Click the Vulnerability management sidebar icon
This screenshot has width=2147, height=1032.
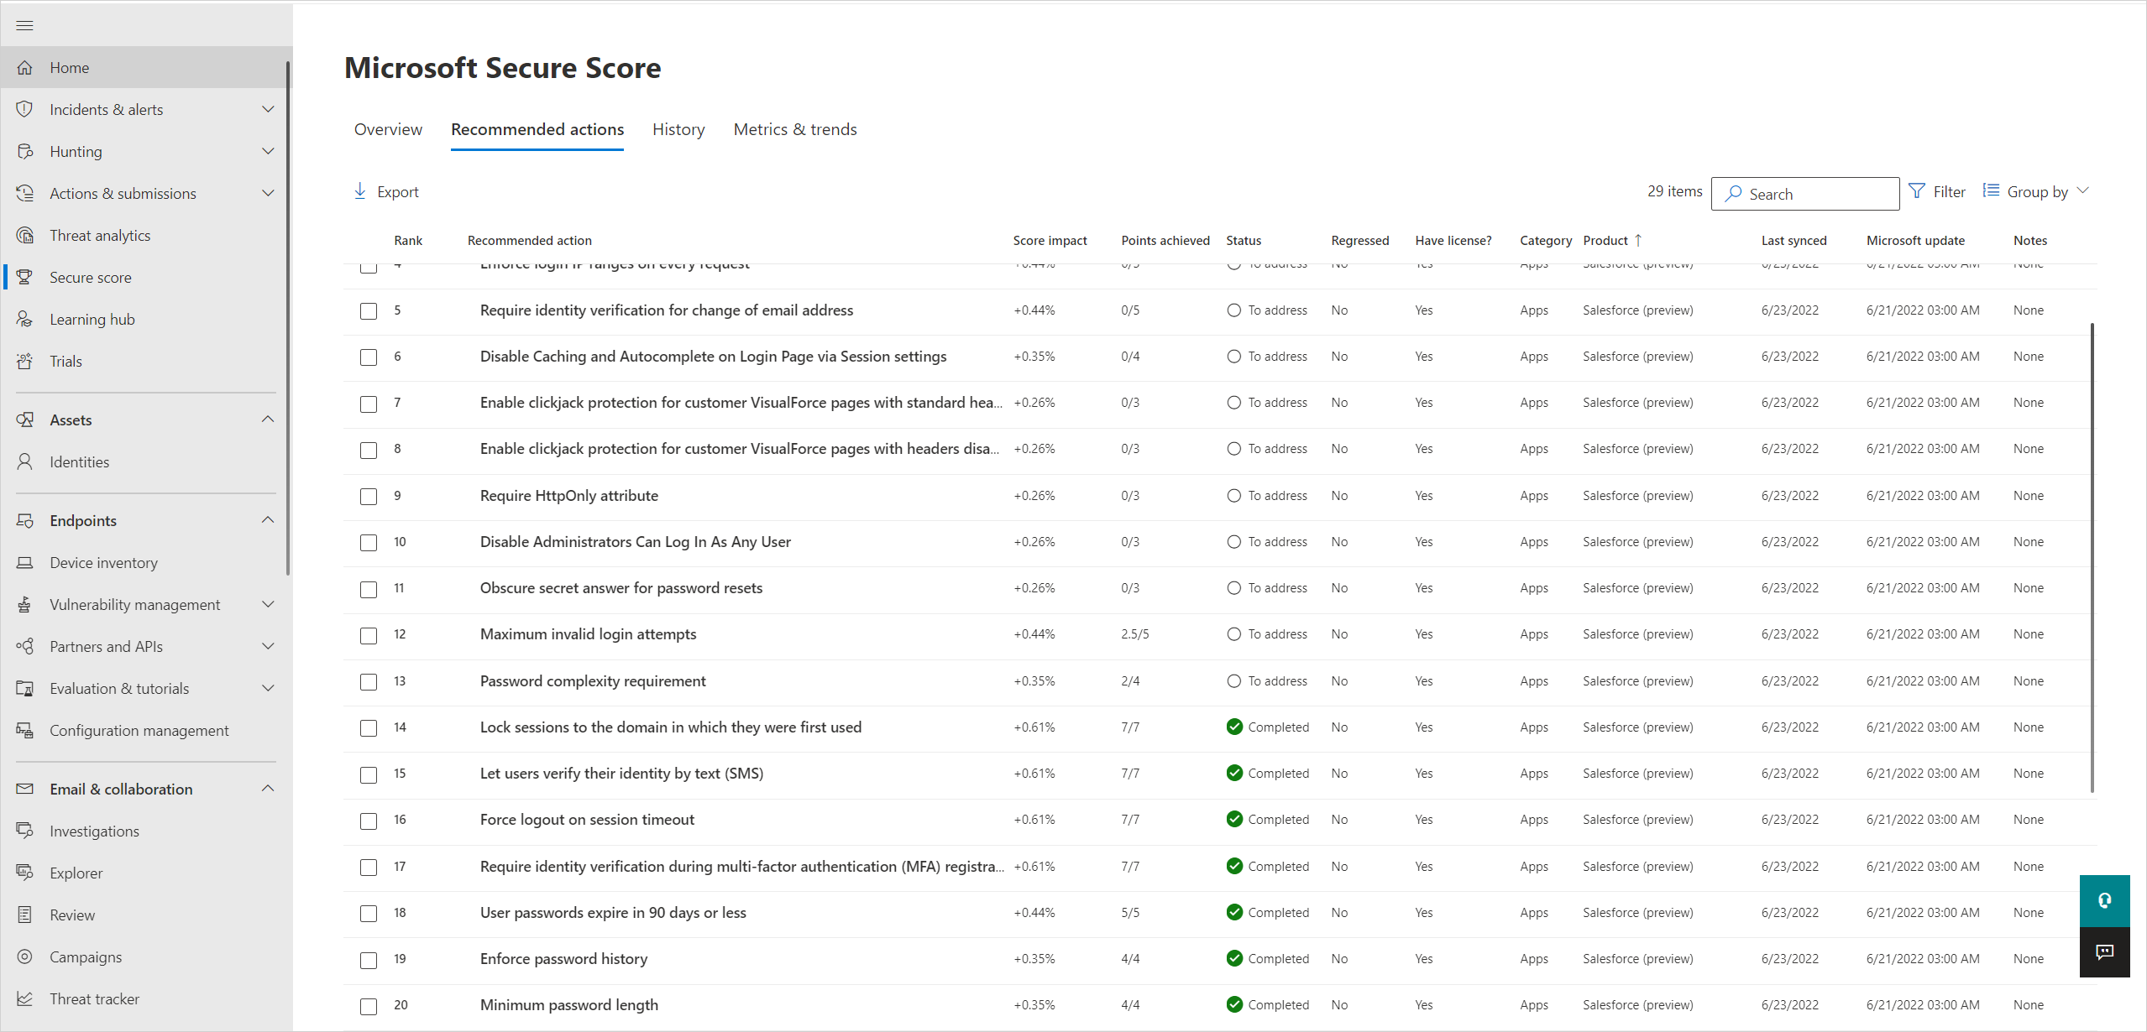pos(26,605)
